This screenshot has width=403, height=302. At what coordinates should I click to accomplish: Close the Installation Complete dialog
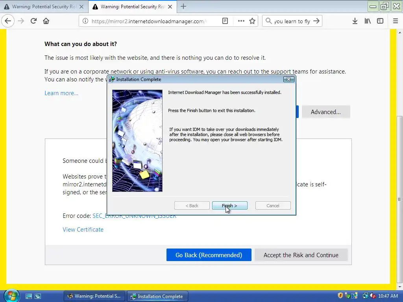[x=288, y=79]
